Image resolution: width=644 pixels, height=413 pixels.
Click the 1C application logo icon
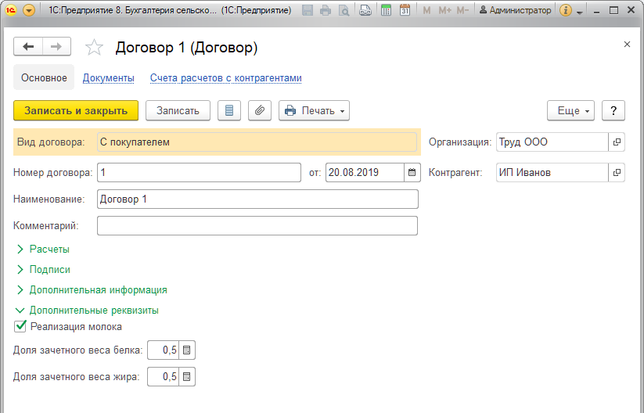click(11, 10)
